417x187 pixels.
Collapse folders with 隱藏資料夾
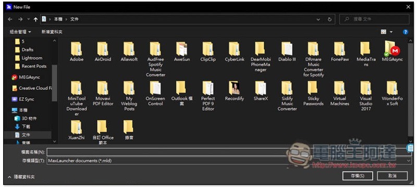pyautogui.click(x=21, y=177)
